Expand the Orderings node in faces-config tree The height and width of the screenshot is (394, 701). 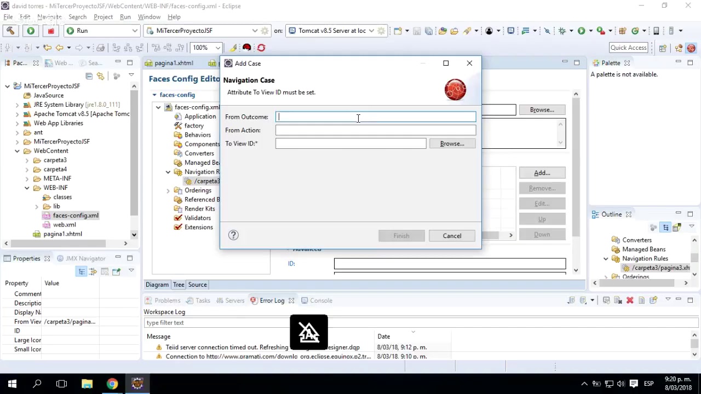[168, 190]
